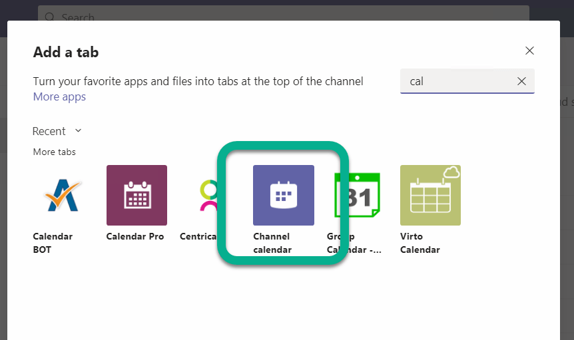574x340 pixels.
Task: Choose the Calendar Pro app icon
Action: pyautogui.click(x=137, y=195)
